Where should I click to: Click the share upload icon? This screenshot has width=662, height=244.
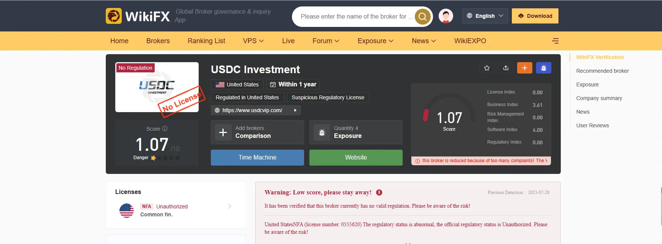tap(506, 68)
